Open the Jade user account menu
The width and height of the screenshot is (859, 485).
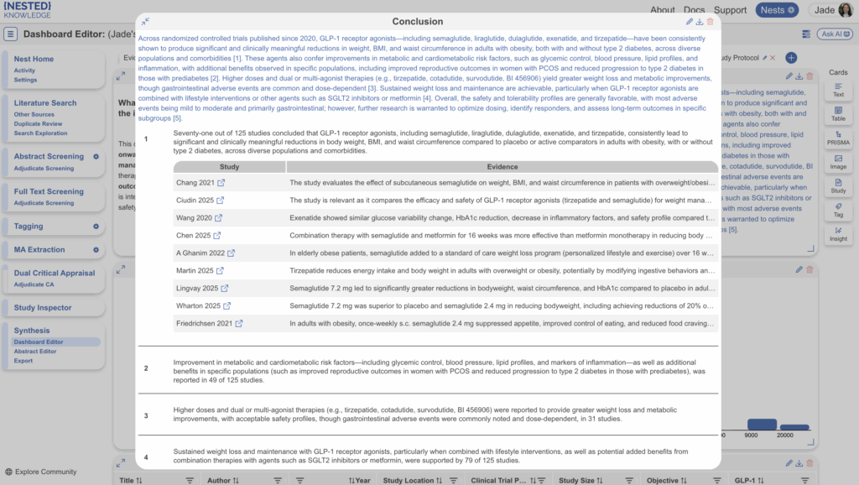pyautogui.click(x=832, y=10)
